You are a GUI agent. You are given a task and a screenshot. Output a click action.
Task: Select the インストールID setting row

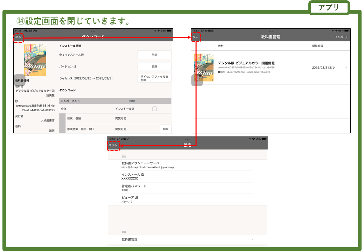click(187, 176)
